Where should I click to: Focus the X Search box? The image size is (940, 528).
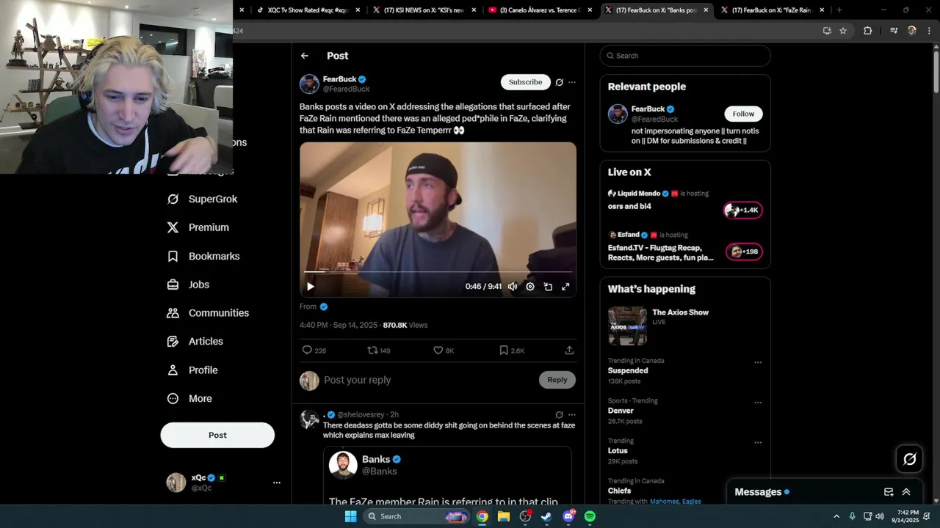[685, 56]
